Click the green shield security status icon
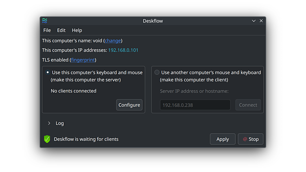Viewport: 306px width, 172px height. click(47, 139)
